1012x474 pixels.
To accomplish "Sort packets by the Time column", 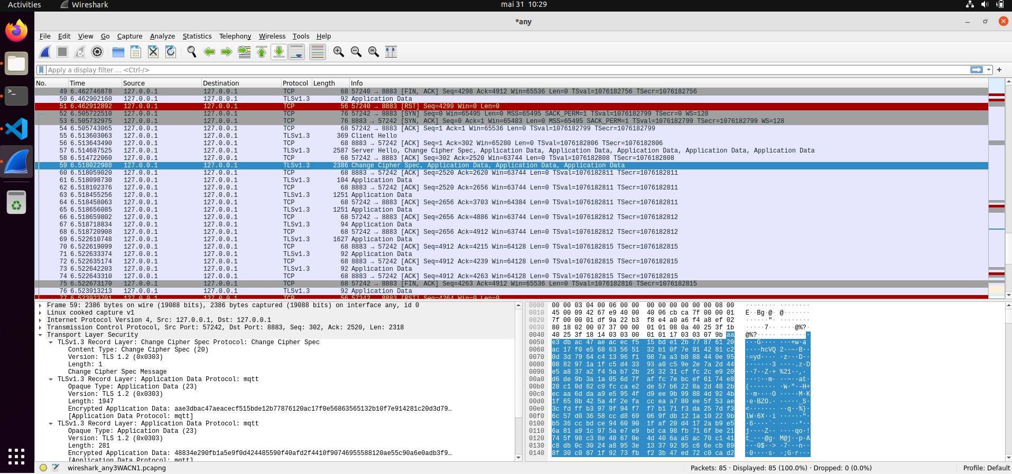I will point(95,83).
